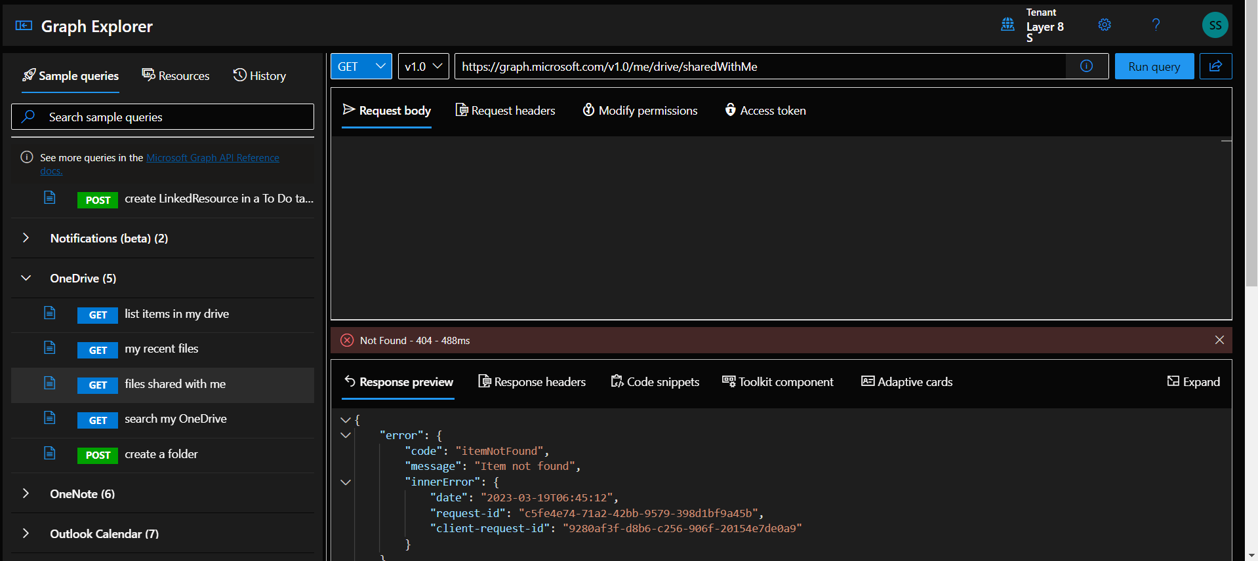The image size is (1258, 561).
Task: Open the help question mark icon
Action: click(x=1156, y=25)
